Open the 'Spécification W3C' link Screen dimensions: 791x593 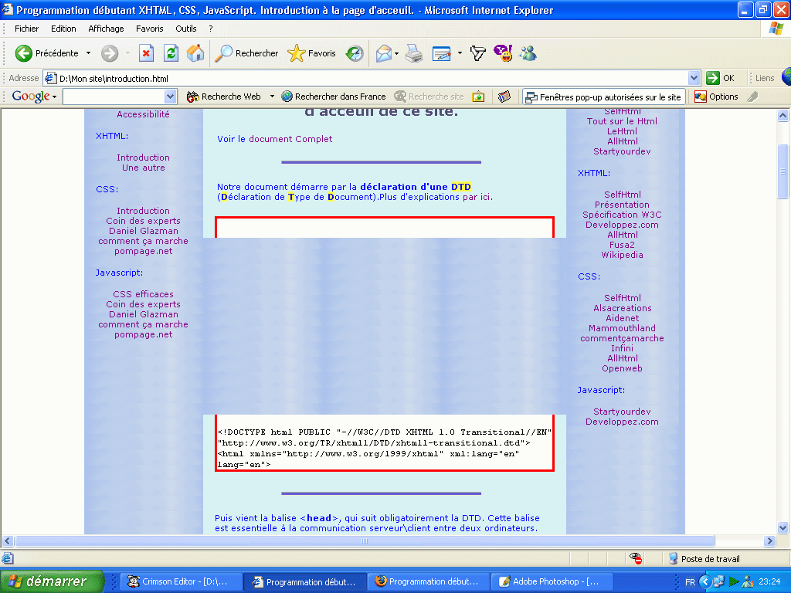pyautogui.click(x=622, y=215)
